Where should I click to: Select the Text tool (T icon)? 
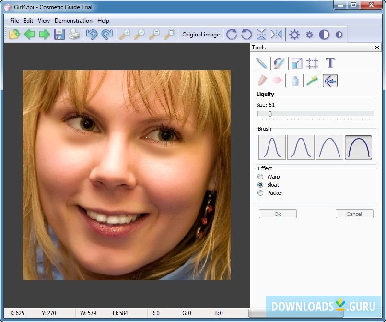pyautogui.click(x=330, y=63)
